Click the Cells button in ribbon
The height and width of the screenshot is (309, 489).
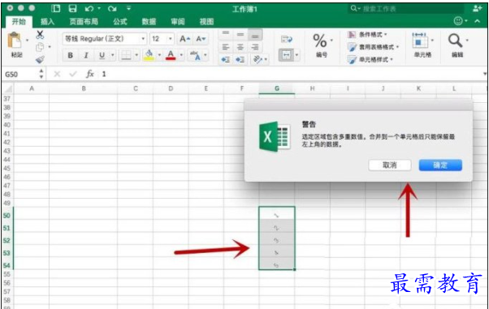tap(422, 45)
